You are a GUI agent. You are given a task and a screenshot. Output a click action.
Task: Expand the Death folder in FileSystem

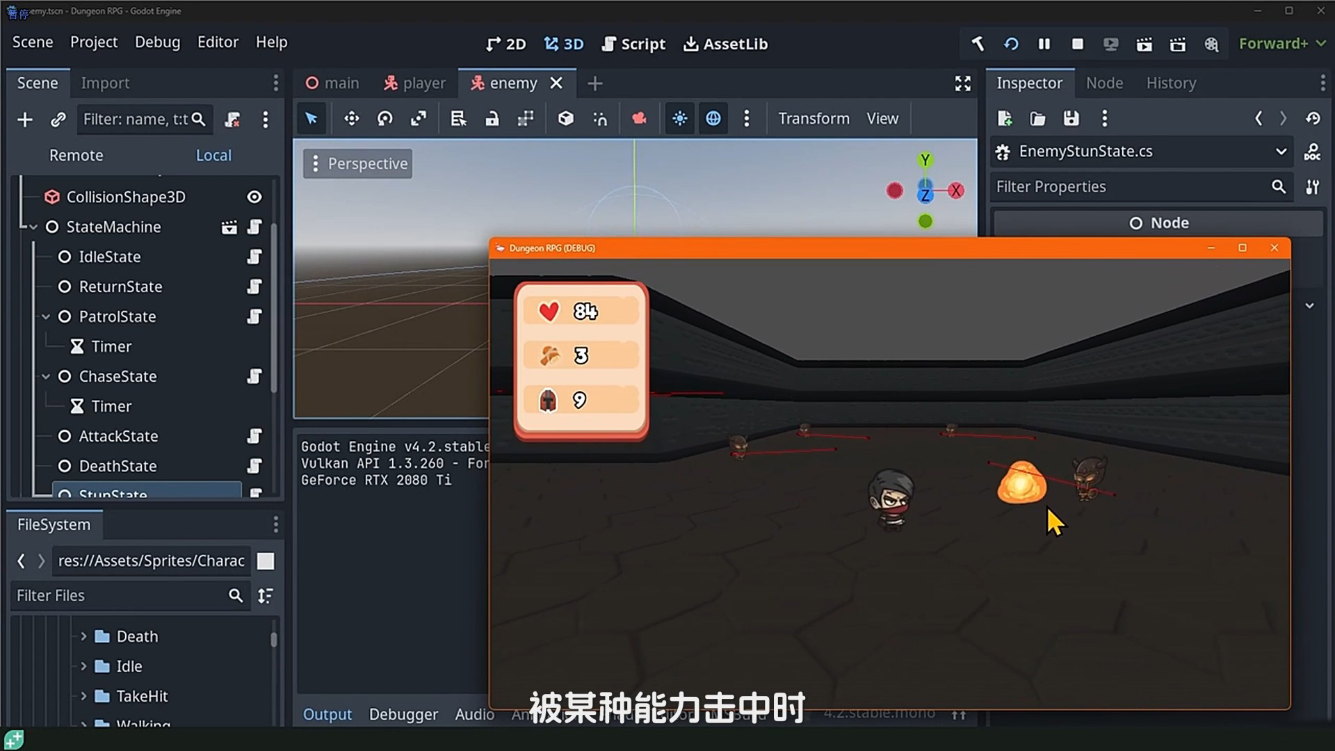83,636
